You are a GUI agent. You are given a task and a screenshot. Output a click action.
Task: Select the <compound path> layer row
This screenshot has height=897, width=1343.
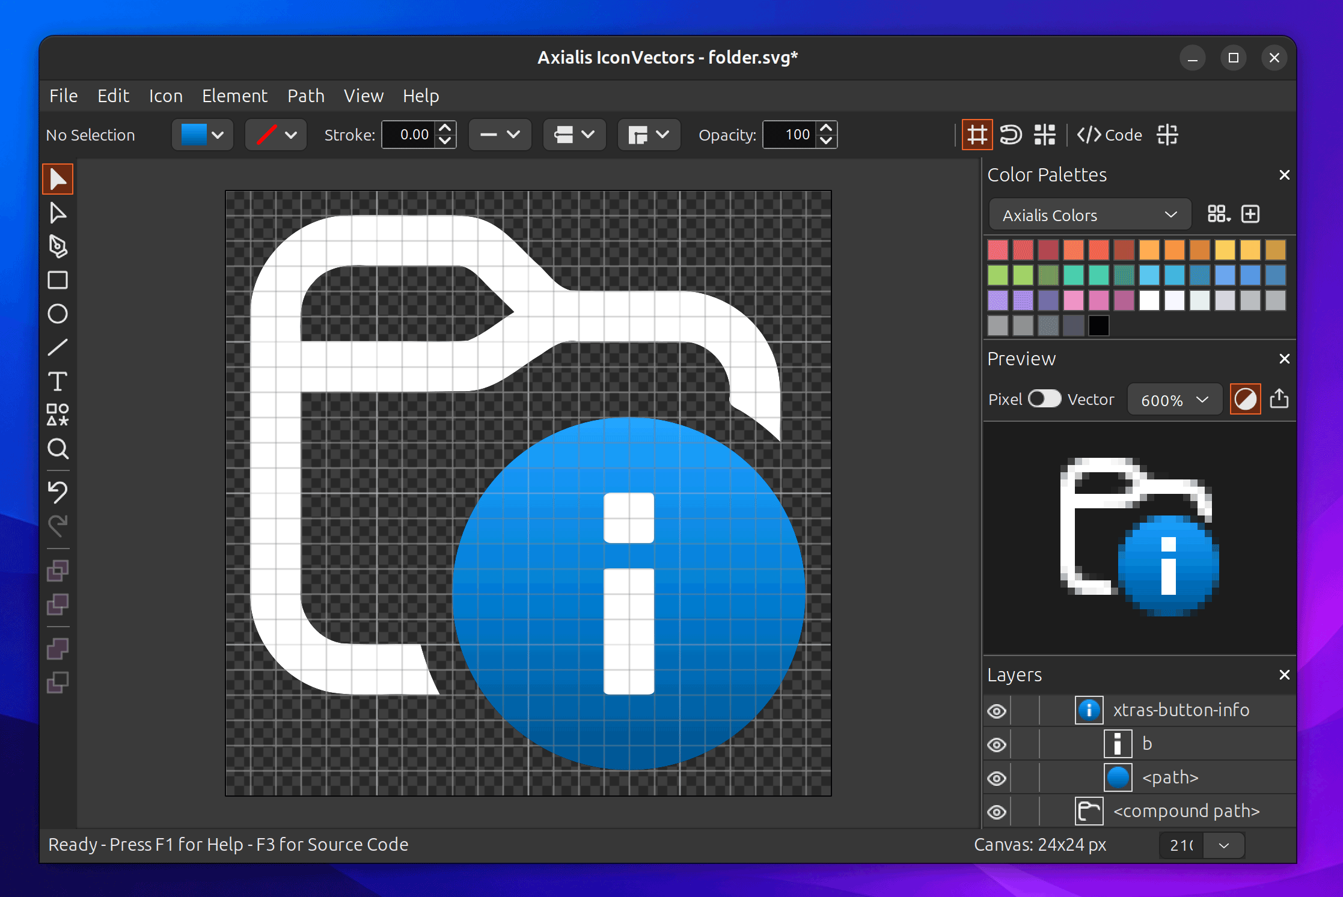(1140, 811)
